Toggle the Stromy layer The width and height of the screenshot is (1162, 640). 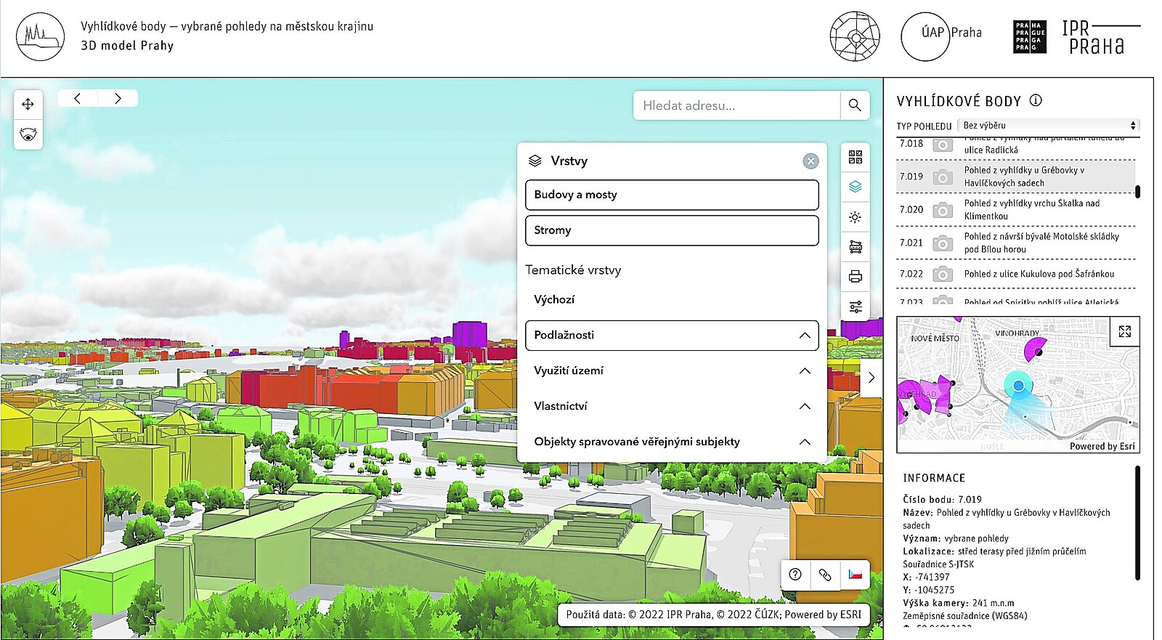[x=671, y=230]
